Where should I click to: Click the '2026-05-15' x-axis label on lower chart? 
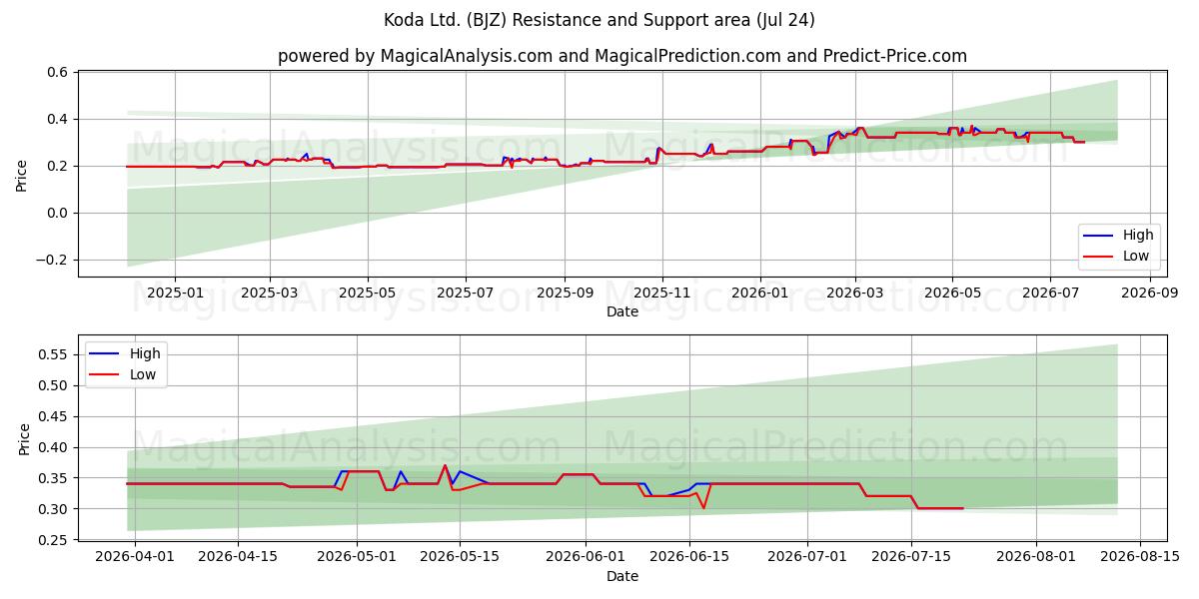pyautogui.click(x=460, y=557)
